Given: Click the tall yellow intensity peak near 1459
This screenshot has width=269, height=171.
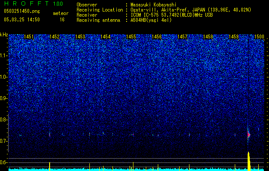Looking at the screenshot, I should (249, 161).
